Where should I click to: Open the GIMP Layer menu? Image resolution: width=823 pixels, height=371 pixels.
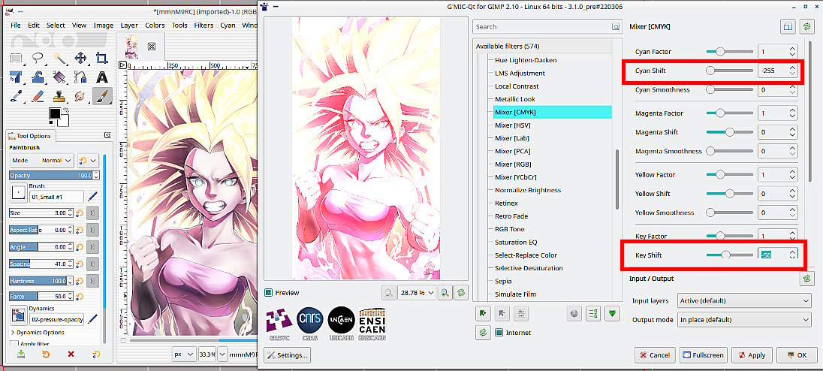[129, 26]
